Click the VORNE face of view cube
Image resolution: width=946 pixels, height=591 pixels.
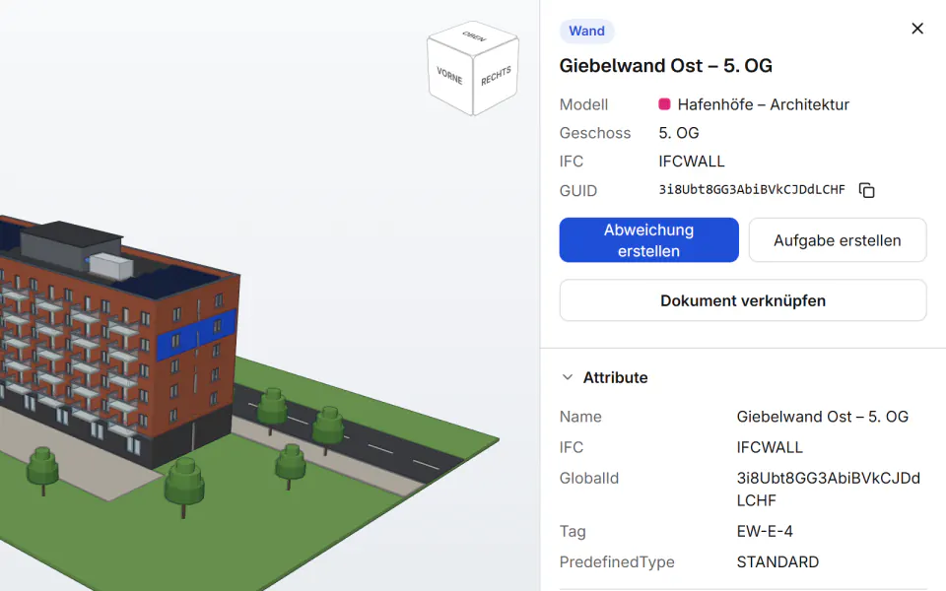[449, 76]
